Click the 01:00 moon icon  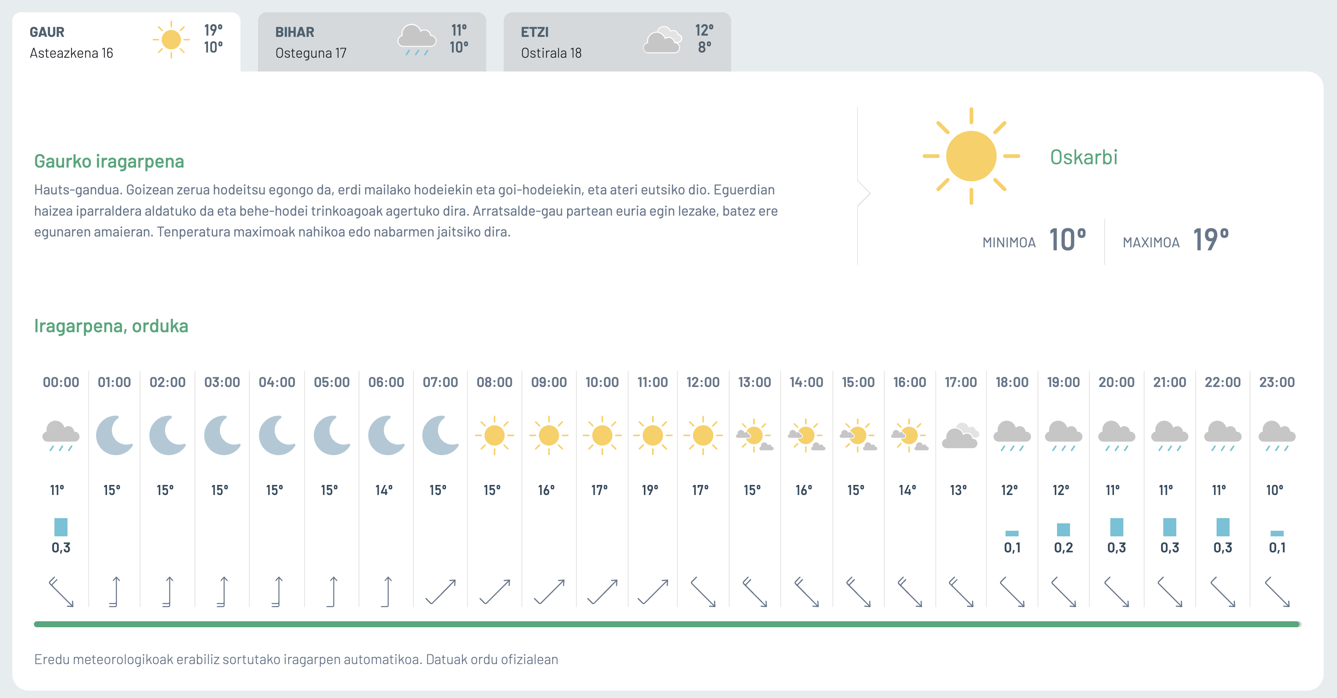(115, 435)
